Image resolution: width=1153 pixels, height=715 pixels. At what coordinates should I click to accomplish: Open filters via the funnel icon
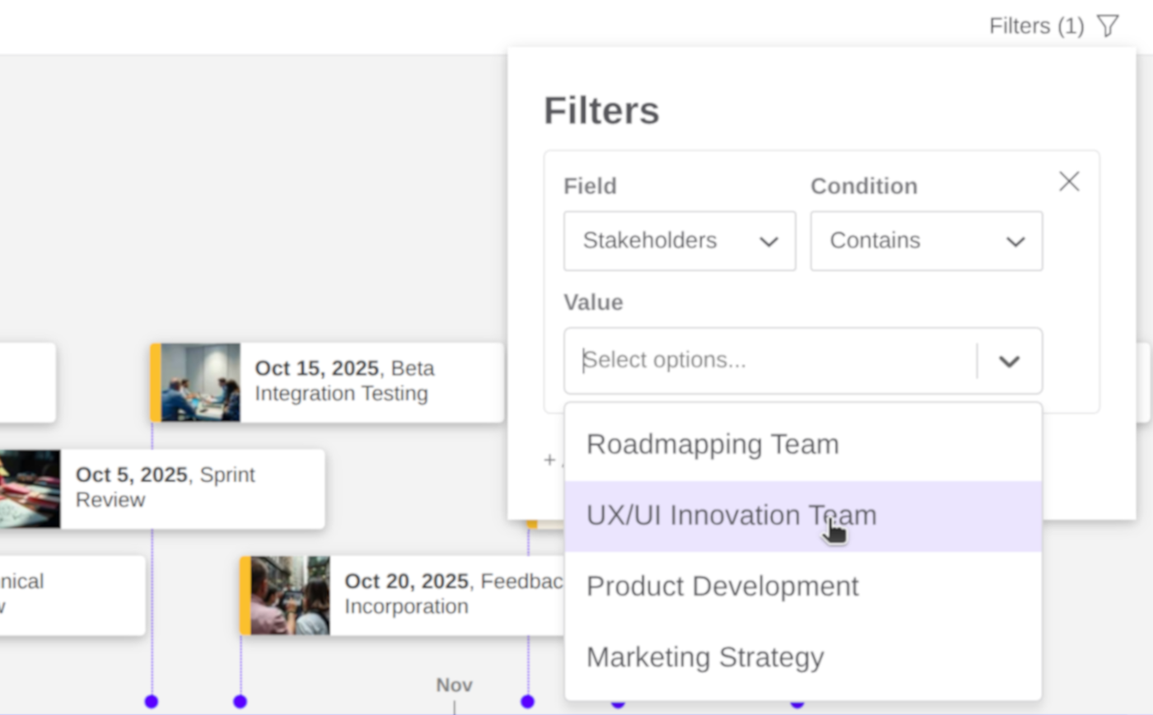point(1107,26)
